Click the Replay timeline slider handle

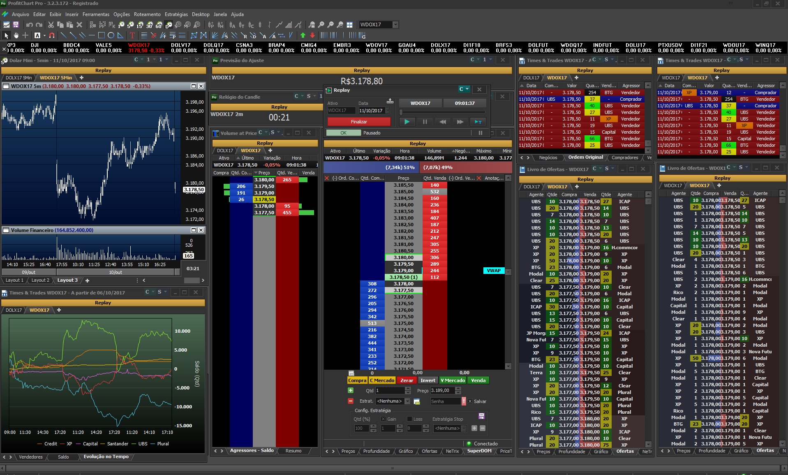401,112
